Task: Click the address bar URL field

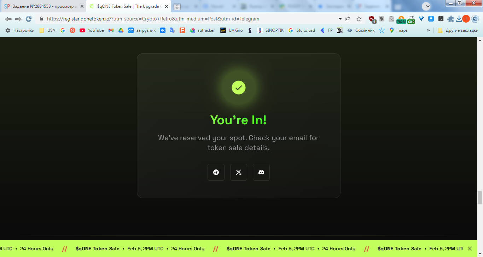Action: tap(191, 19)
